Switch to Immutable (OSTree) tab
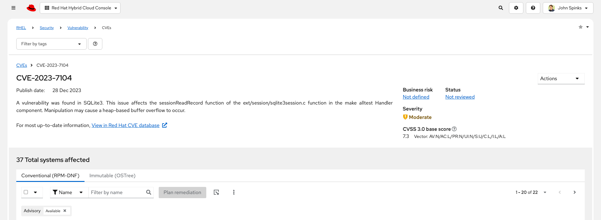The height and width of the screenshot is (220, 601). point(112,176)
